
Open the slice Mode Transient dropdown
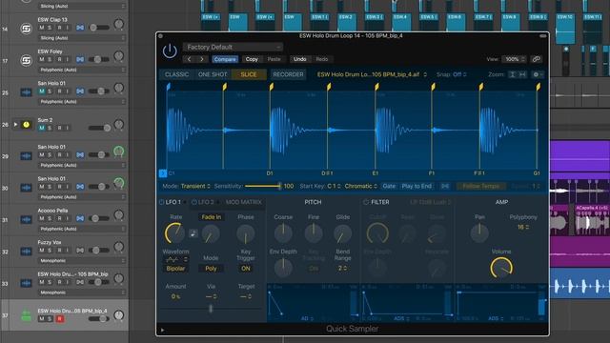click(195, 187)
